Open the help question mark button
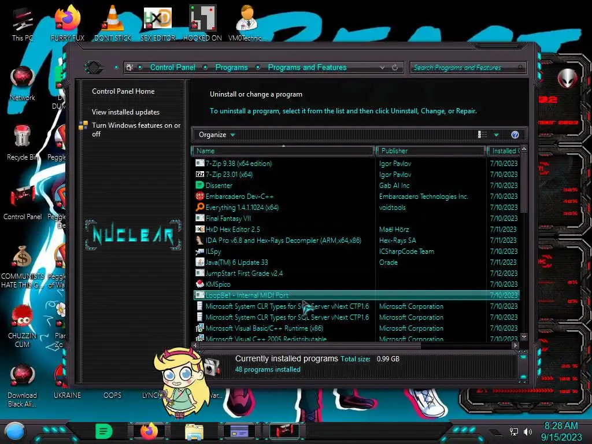The width and height of the screenshot is (592, 444). point(515,135)
